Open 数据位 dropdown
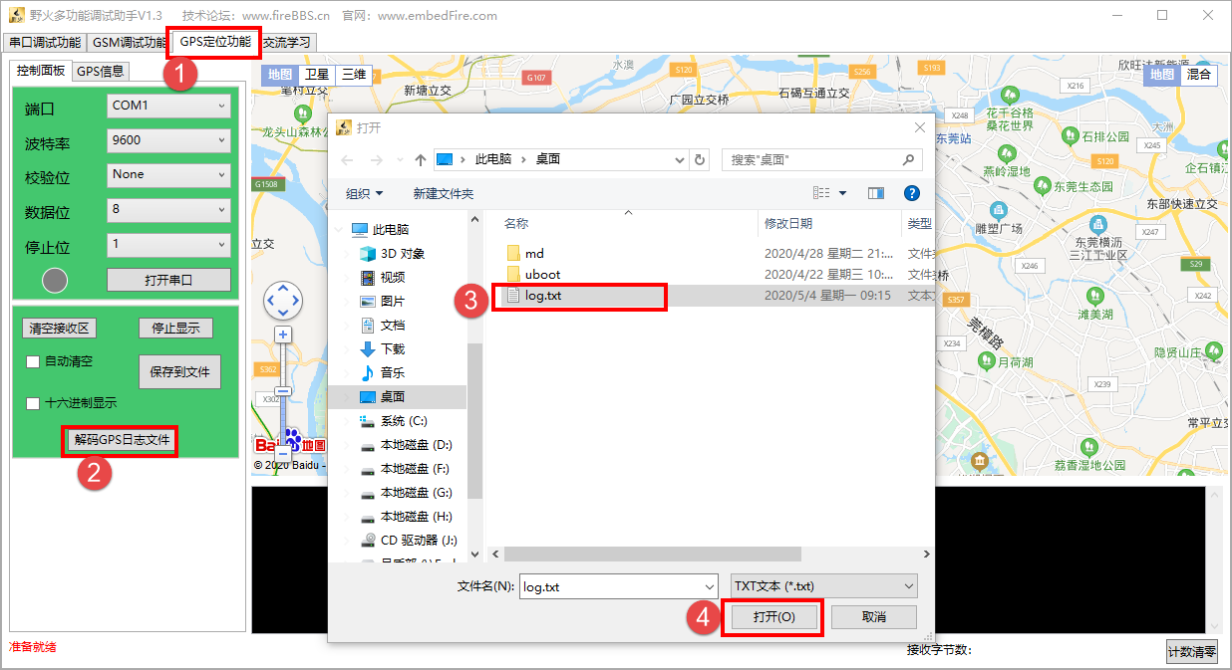 tap(168, 209)
